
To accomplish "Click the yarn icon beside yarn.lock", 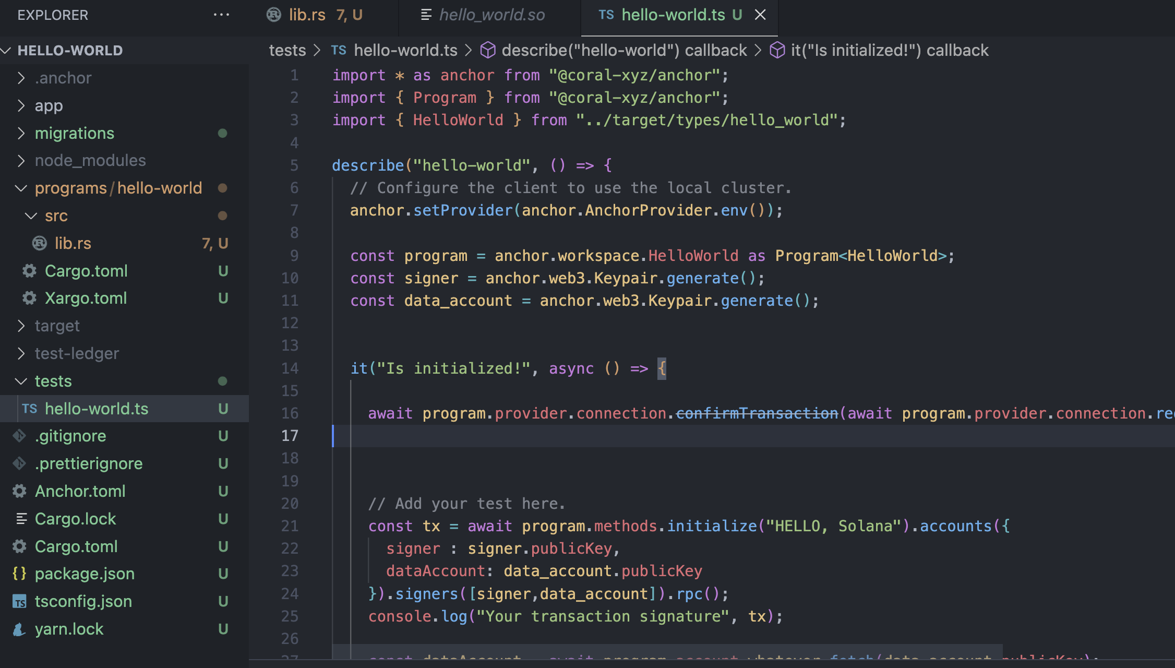I will [19, 629].
